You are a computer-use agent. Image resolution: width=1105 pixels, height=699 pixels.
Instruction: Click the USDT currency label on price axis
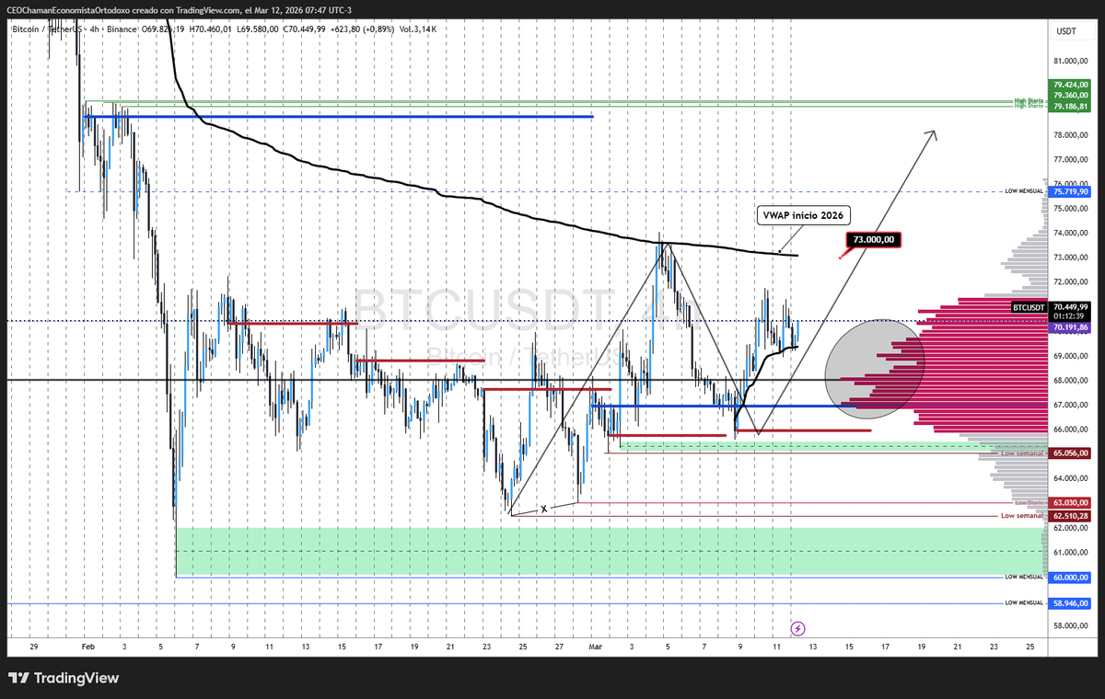(x=1067, y=31)
